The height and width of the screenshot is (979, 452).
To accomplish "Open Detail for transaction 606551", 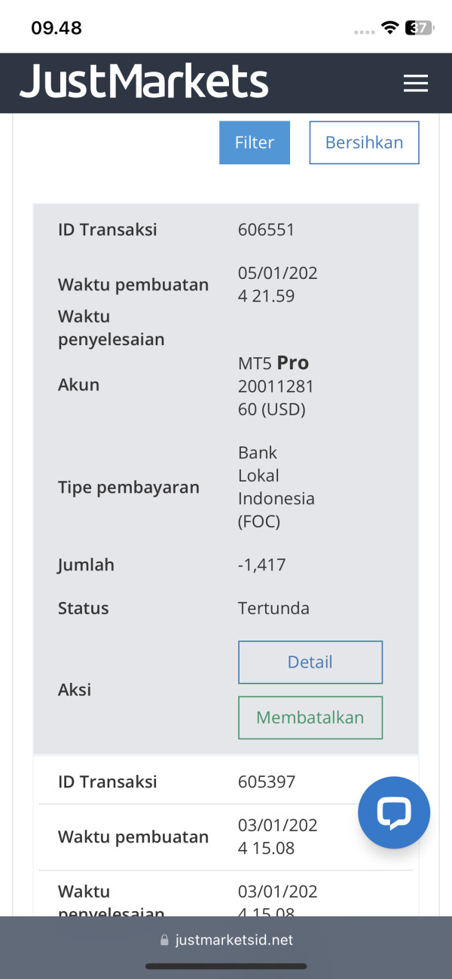I will 310,662.
